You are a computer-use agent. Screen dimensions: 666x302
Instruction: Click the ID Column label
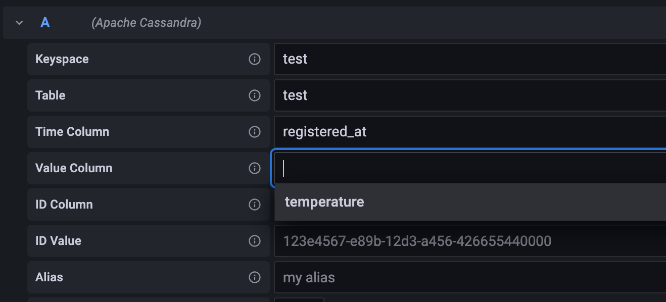(x=64, y=205)
